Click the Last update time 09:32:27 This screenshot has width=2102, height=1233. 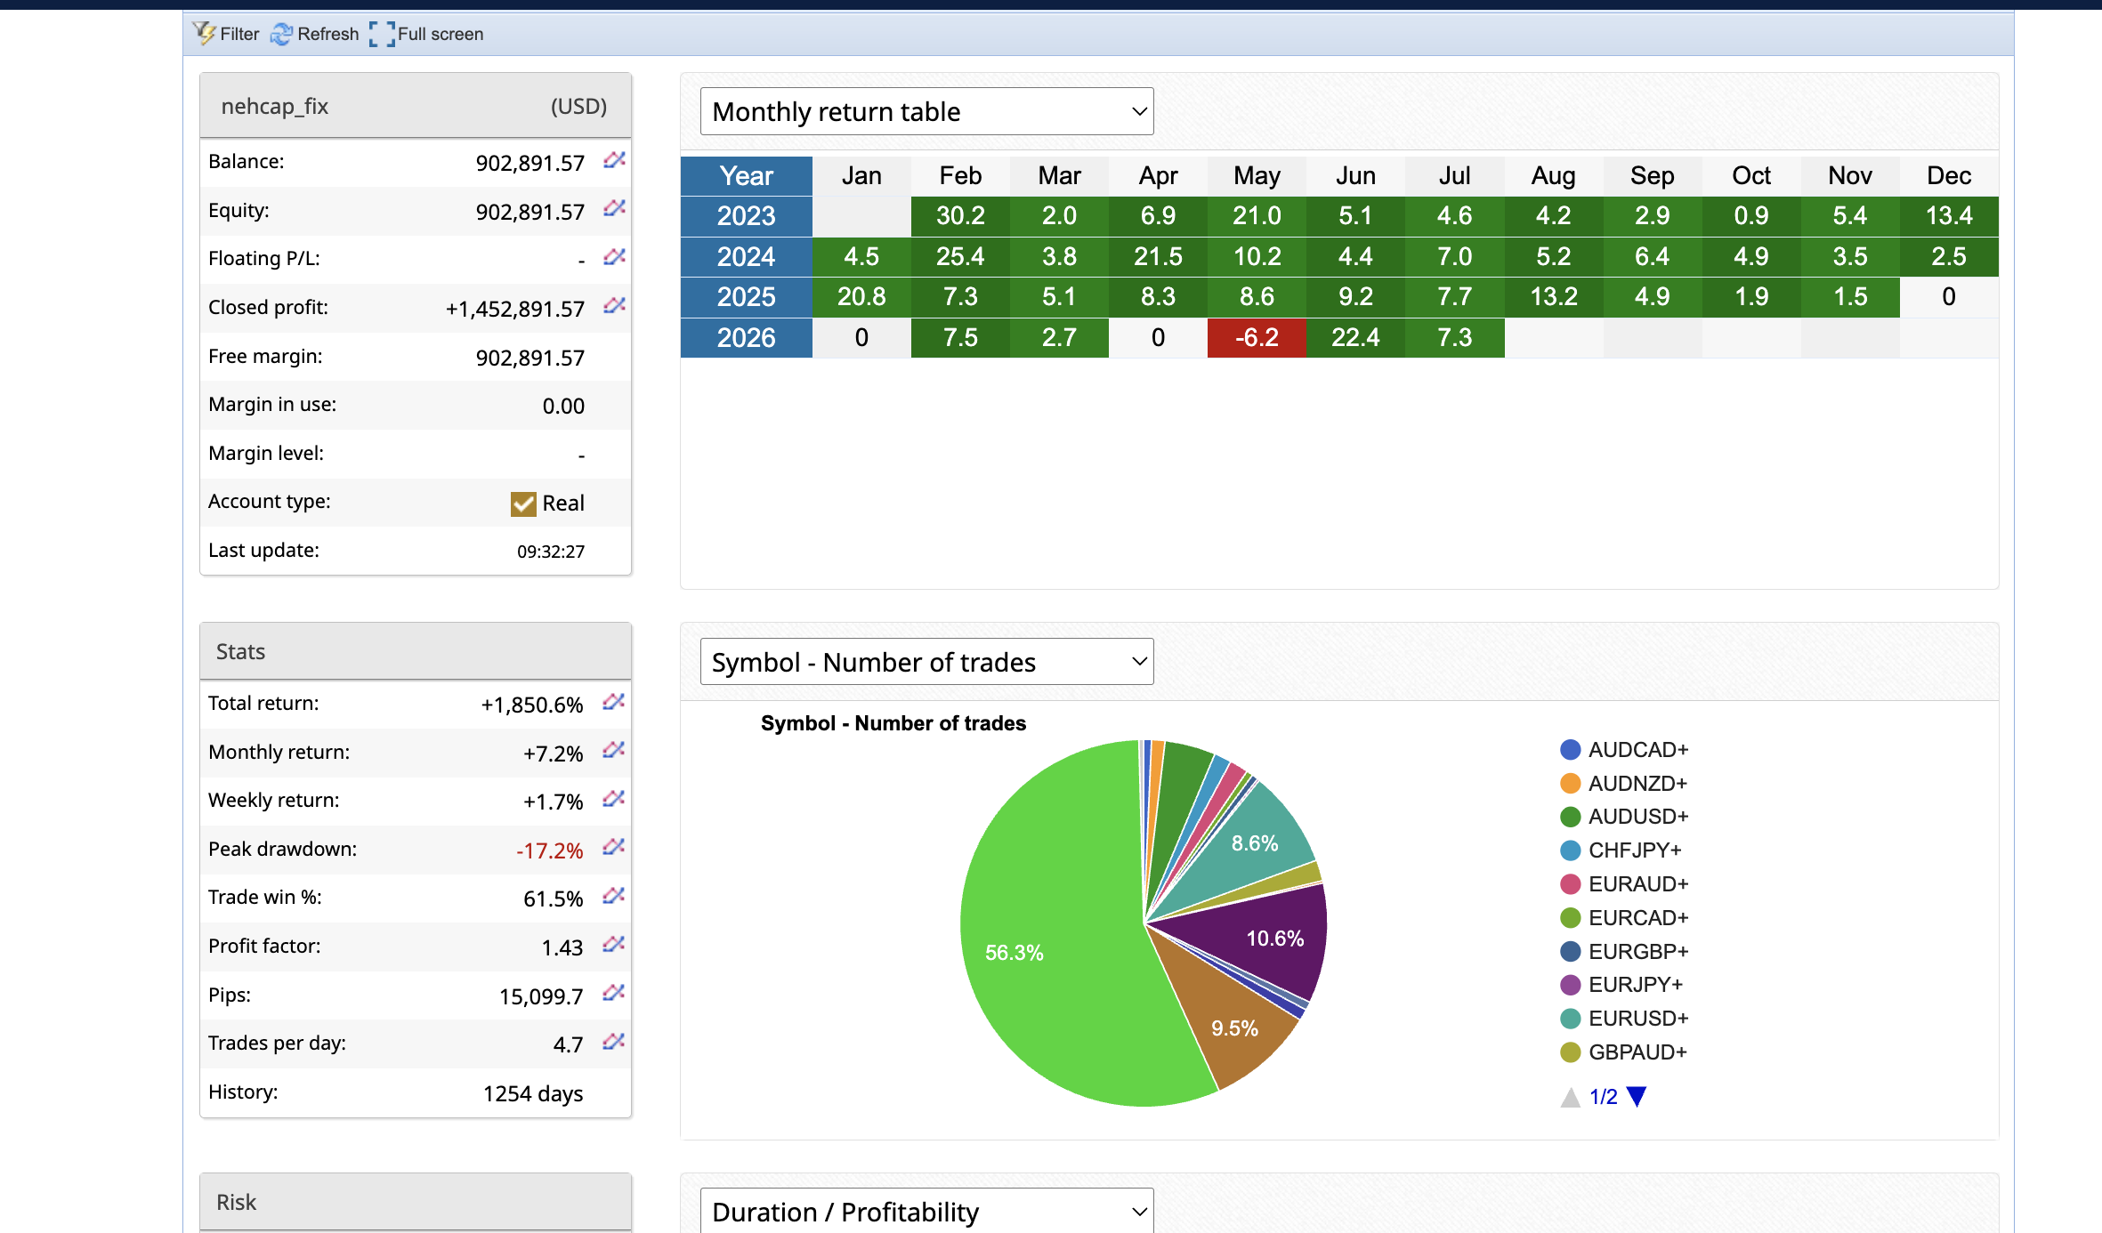[551, 552]
